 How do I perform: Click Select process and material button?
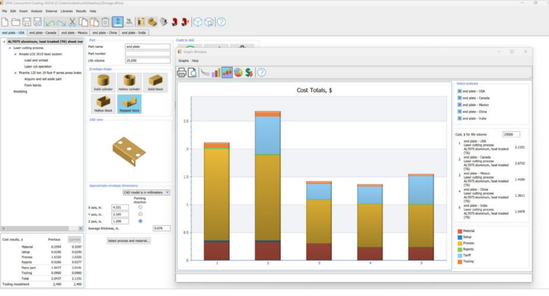(130, 241)
